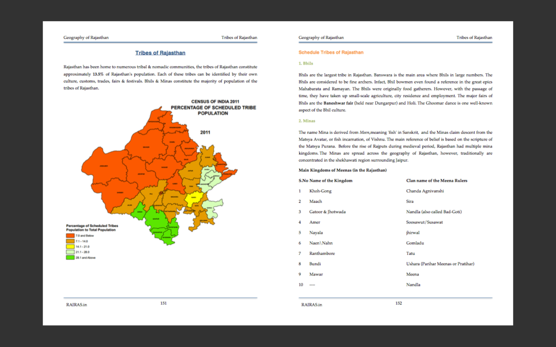
Task: Click the "Gatoor & Jhotwada" kingdom cell
Action: [x=327, y=212]
